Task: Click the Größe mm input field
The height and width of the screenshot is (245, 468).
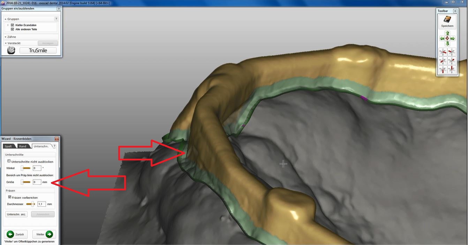Action: pyautogui.click(x=37, y=182)
